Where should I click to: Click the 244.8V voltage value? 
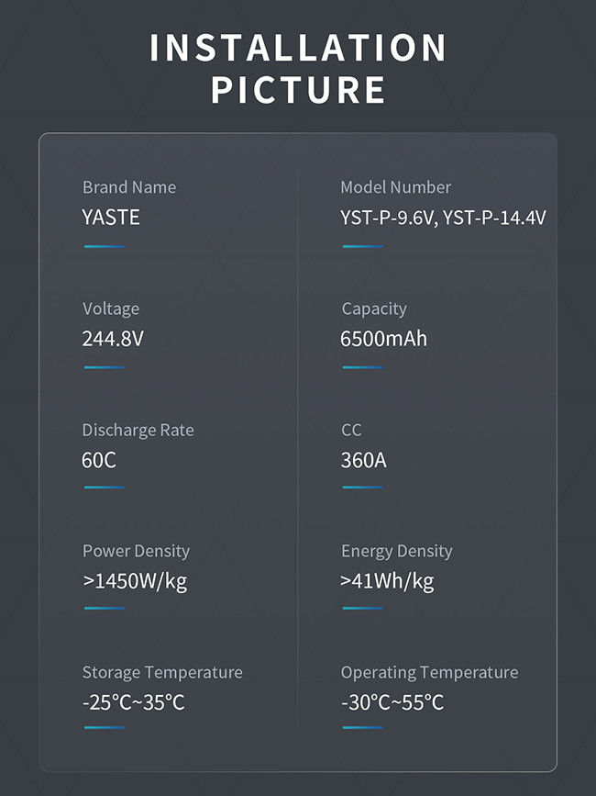click(x=113, y=339)
